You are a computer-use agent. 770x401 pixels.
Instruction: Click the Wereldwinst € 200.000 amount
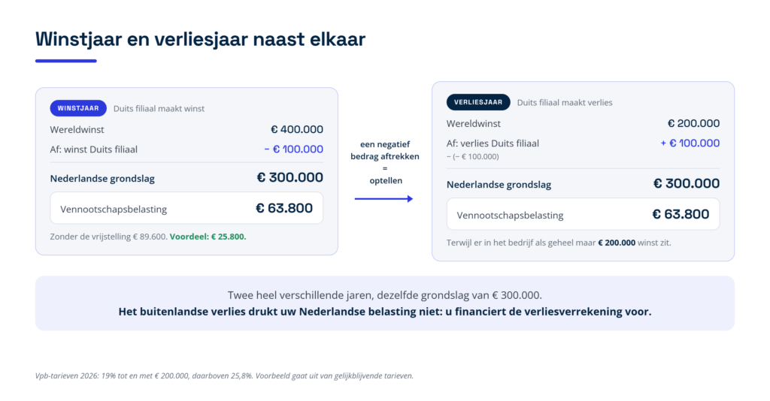693,124
